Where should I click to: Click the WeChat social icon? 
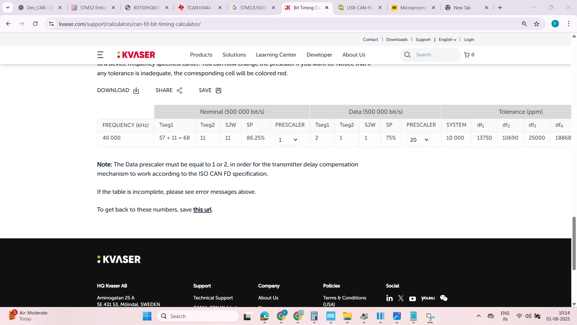tap(444, 298)
